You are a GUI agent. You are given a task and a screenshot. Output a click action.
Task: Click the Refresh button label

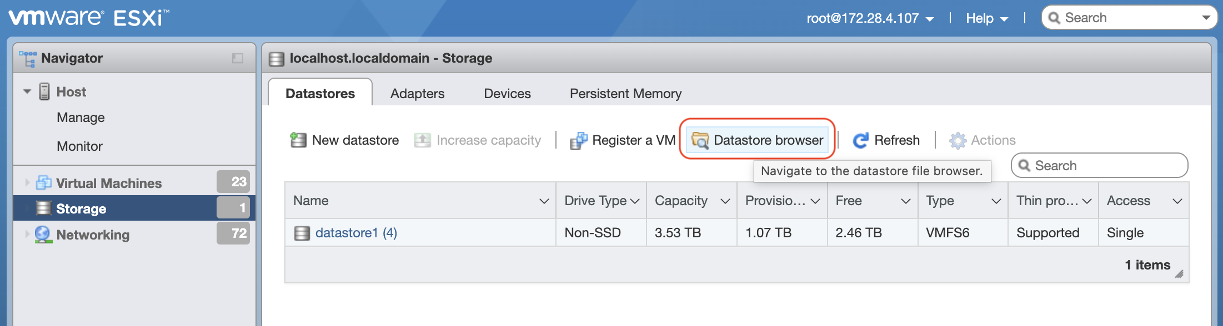897,140
